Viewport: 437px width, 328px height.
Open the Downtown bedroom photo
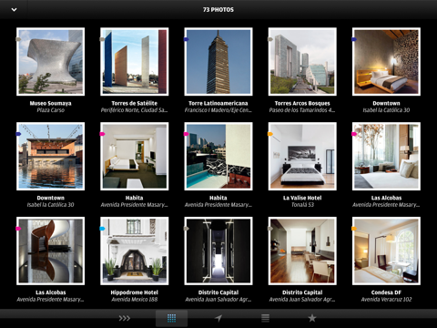point(386,62)
